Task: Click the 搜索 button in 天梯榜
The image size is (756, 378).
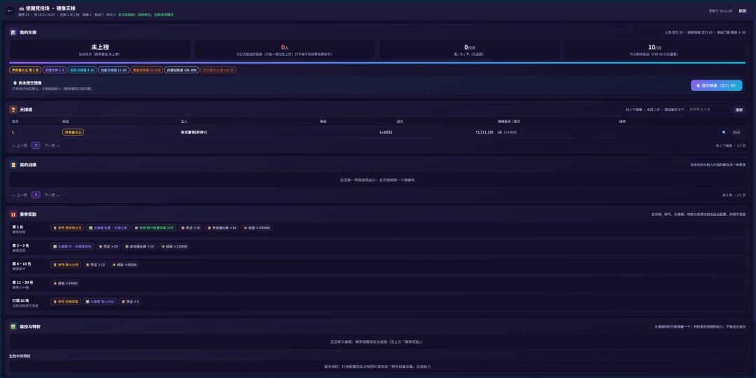Action: click(x=739, y=110)
